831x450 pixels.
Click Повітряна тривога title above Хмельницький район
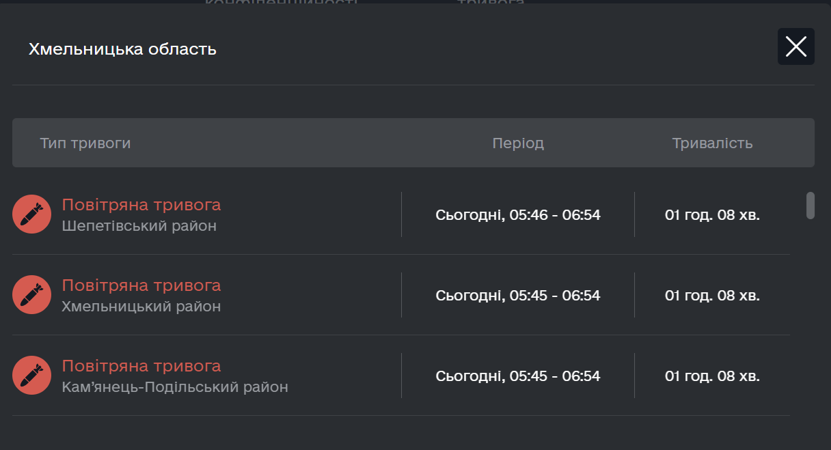coord(141,285)
